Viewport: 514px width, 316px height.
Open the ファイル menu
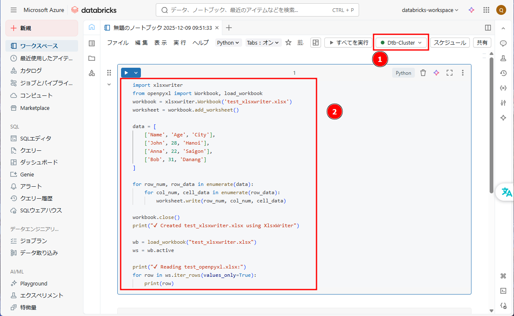[118, 43]
